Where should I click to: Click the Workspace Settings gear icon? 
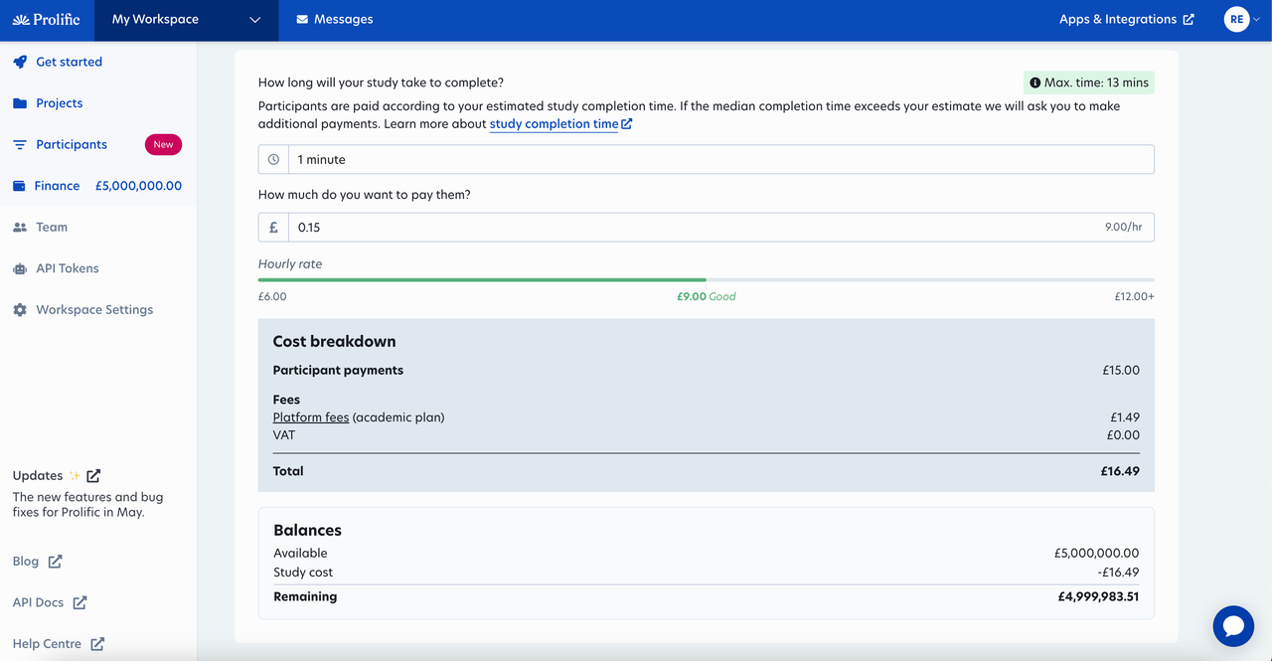point(20,310)
